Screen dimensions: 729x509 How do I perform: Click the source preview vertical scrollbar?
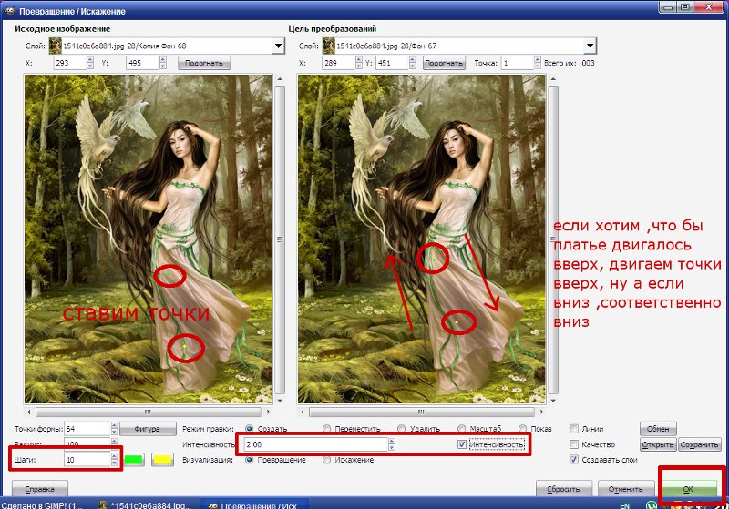[280, 239]
